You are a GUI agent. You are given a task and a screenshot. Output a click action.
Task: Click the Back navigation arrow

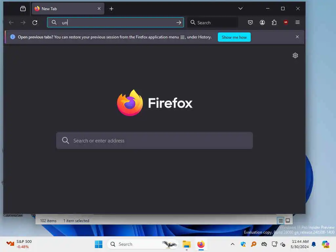[x=11, y=23]
